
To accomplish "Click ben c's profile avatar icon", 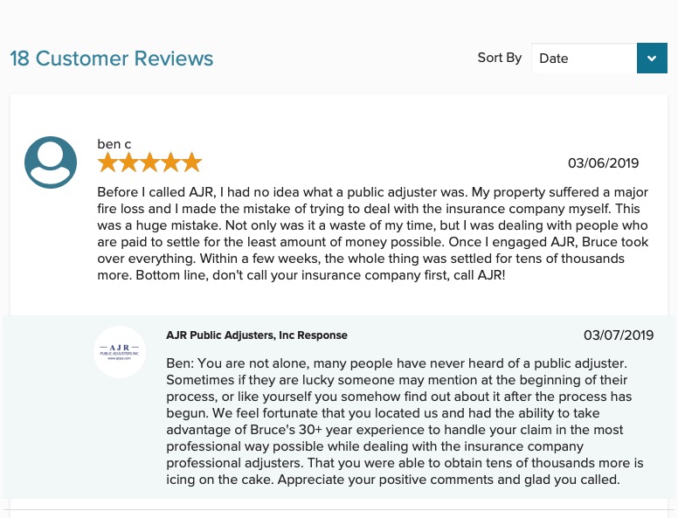I will click(x=51, y=162).
